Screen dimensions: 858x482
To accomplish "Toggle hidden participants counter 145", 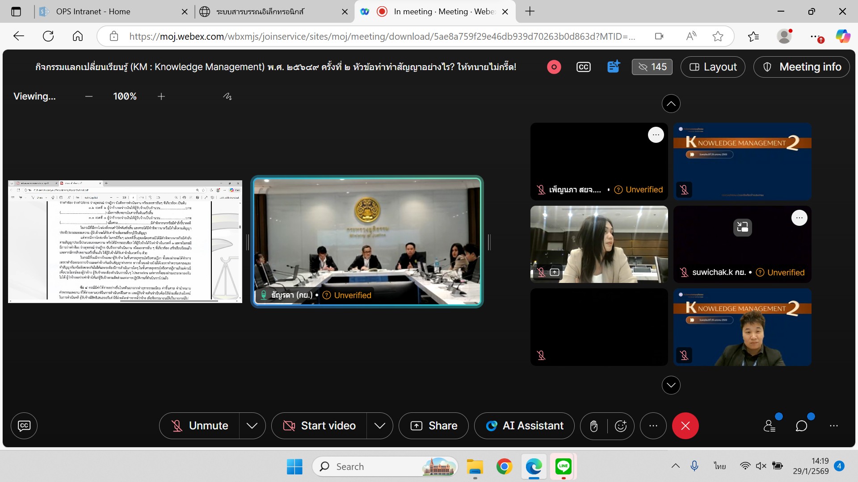I will (x=652, y=67).
